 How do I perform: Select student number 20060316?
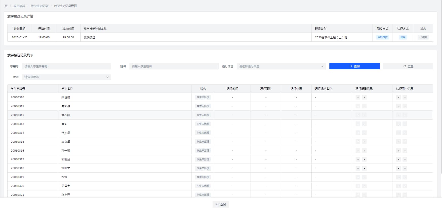(17, 151)
